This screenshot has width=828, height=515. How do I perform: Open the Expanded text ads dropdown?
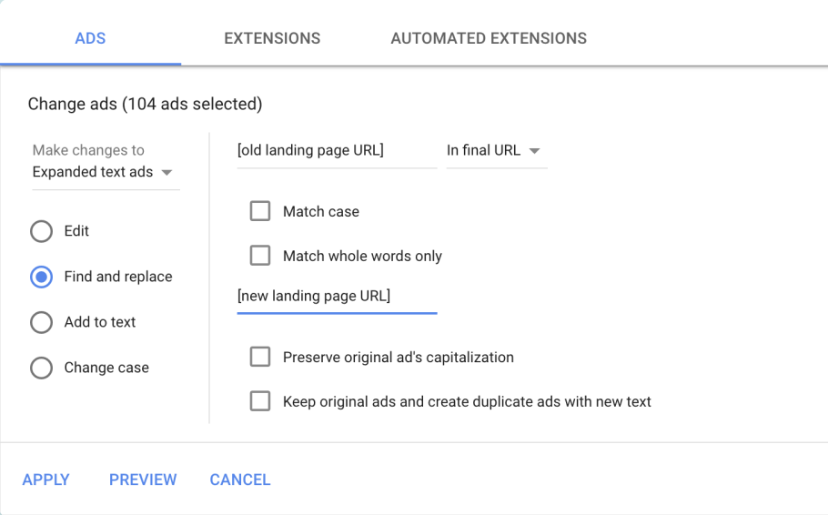pos(103,172)
